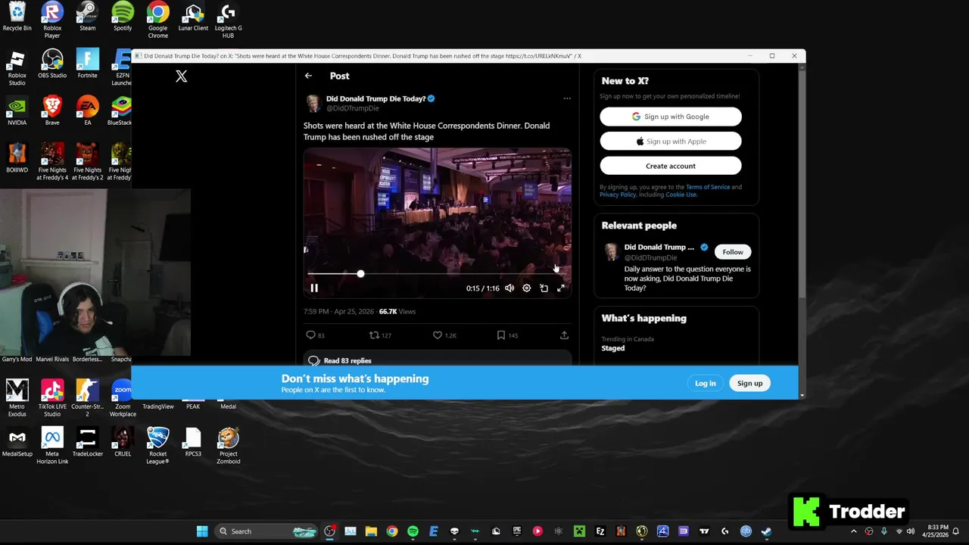
Task: Sign up with Apple
Action: 671,141
